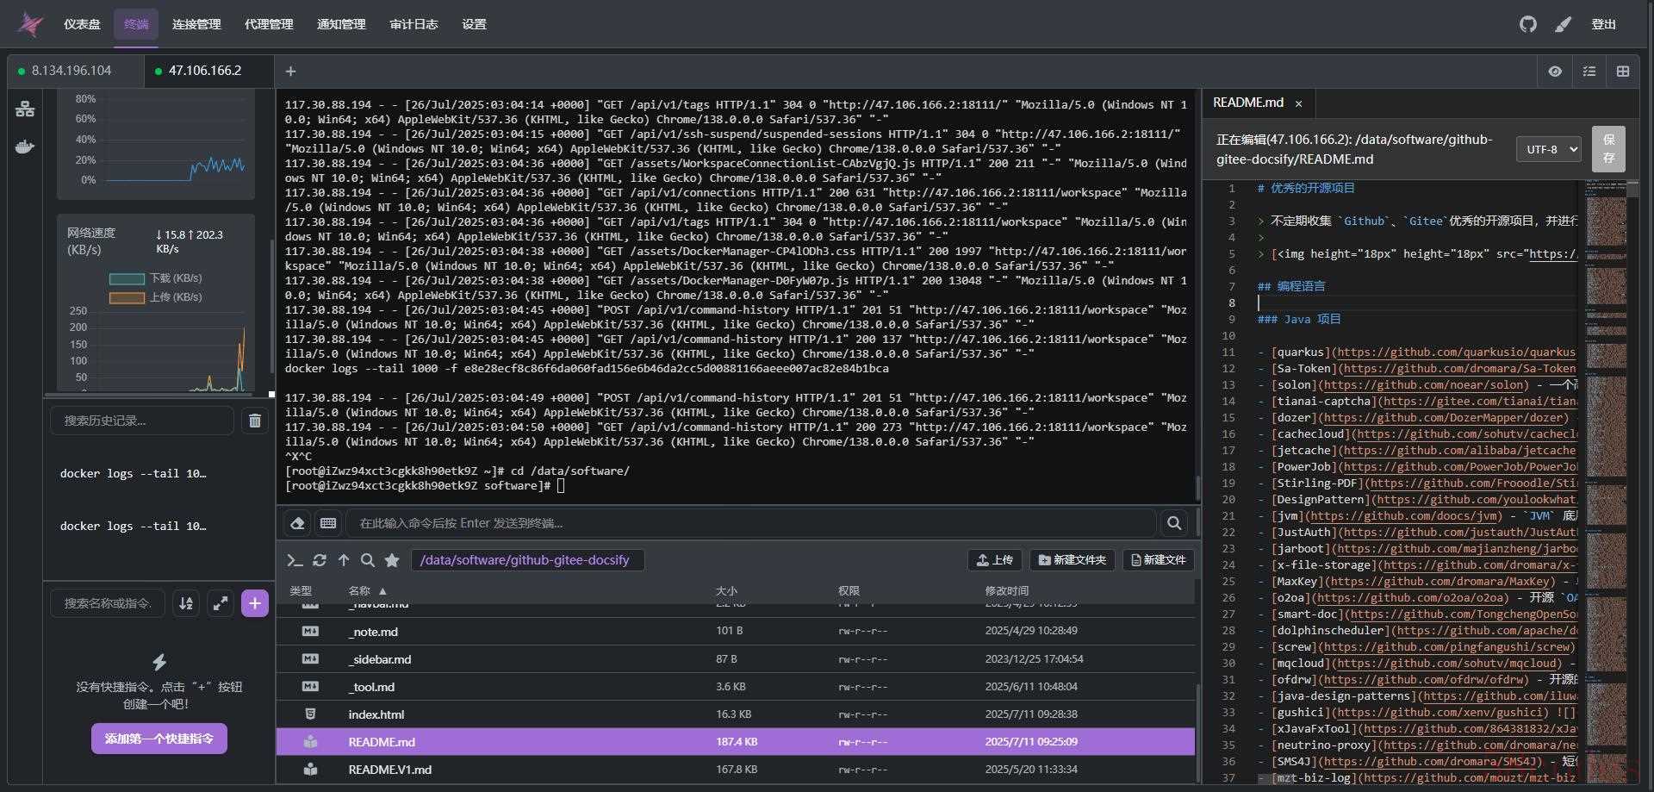The image size is (1654, 792).
Task: Open favorite paths star icon
Action: pos(392,560)
